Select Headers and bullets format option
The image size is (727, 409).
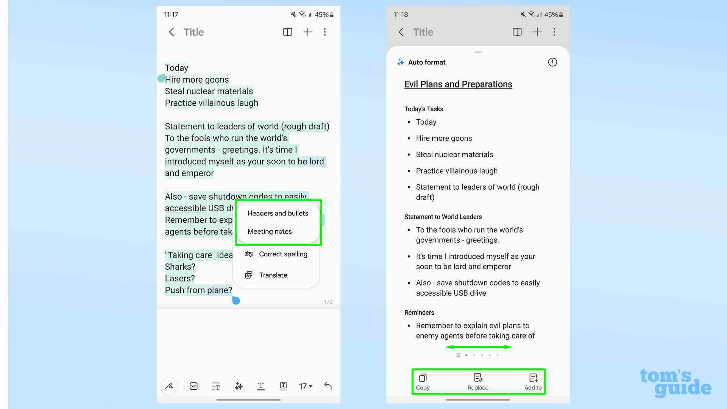[x=278, y=213]
